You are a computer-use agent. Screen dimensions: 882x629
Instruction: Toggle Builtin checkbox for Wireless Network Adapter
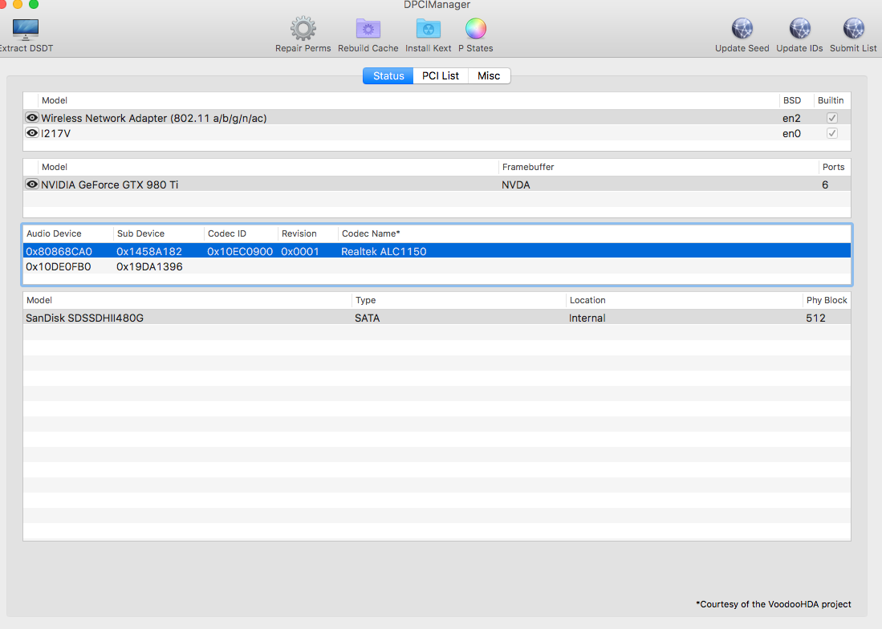coord(832,118)
